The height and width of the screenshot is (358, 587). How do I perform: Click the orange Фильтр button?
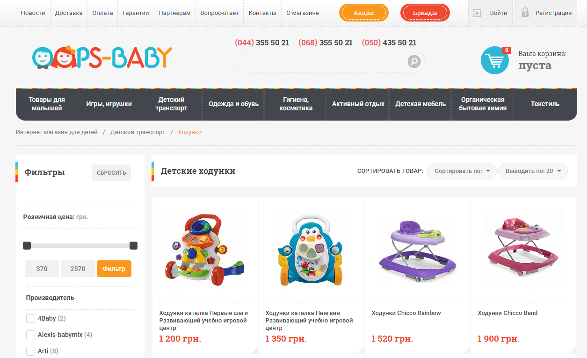pyautogui.click(x=114, y=269)
